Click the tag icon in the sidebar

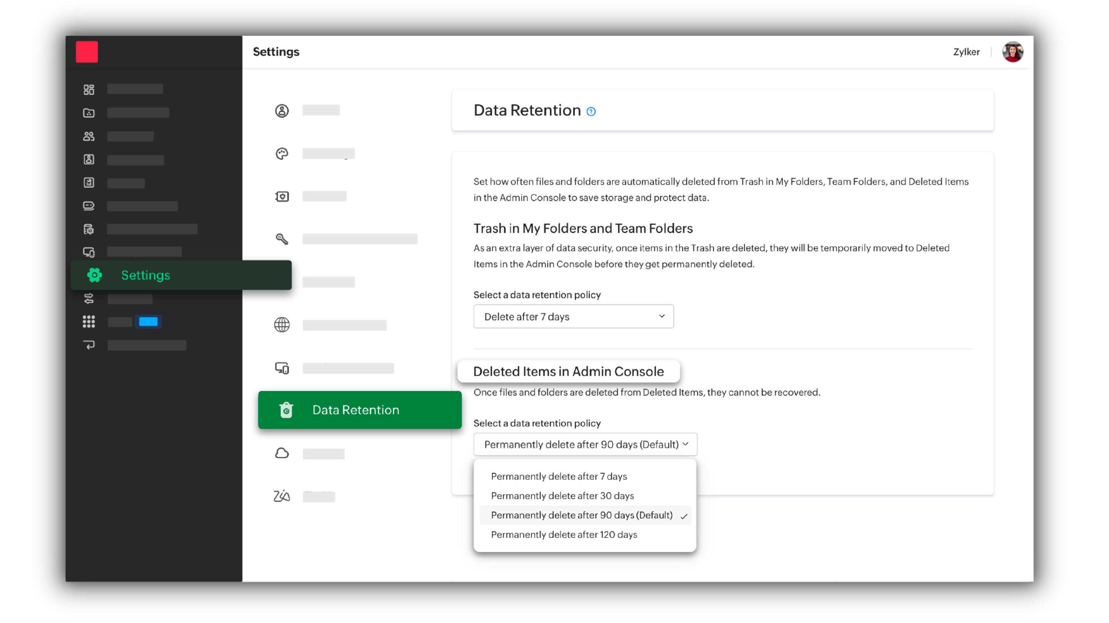(89, 205)
